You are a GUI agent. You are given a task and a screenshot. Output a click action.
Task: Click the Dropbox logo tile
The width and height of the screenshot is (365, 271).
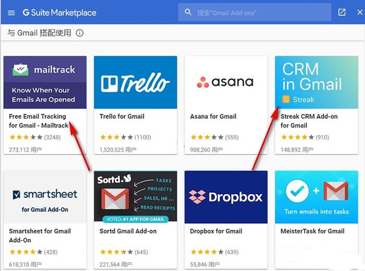point(226,197)
